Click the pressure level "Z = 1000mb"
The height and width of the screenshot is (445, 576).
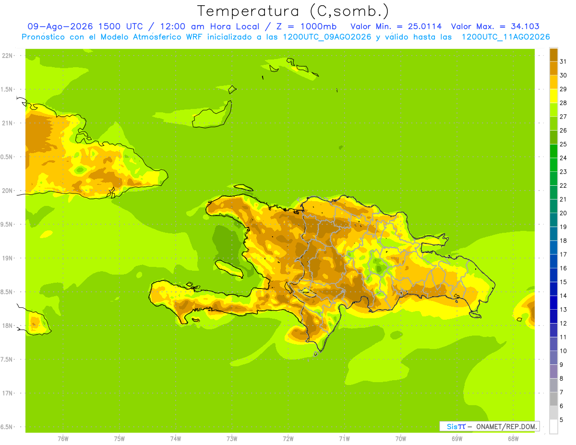tap(306, 27)
